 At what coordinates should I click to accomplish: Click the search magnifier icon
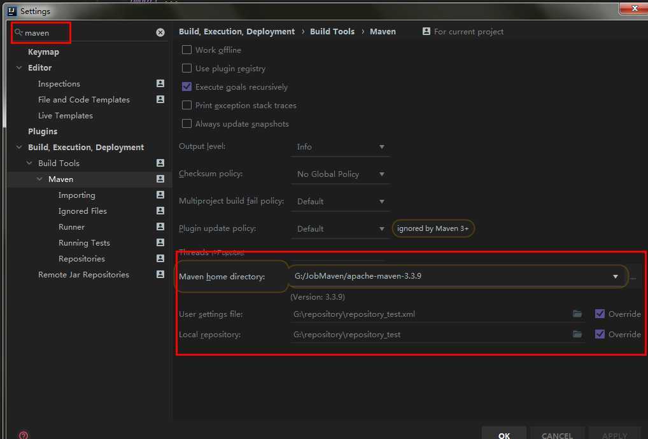click(x=18, y=32)
